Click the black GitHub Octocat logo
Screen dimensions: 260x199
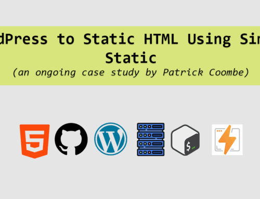(x=71, y=139)
